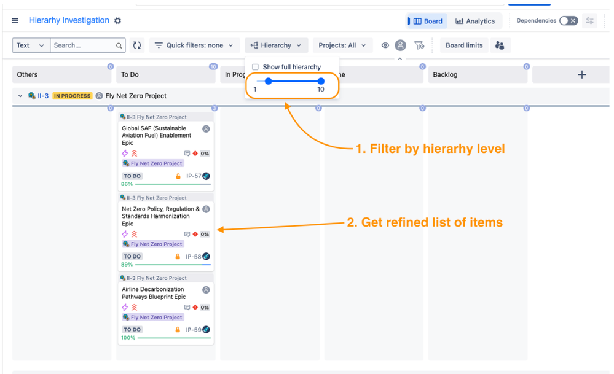Open the sliders settings icon near Dependencies
The image size is (614, 374).
click(x=589, y=21)
